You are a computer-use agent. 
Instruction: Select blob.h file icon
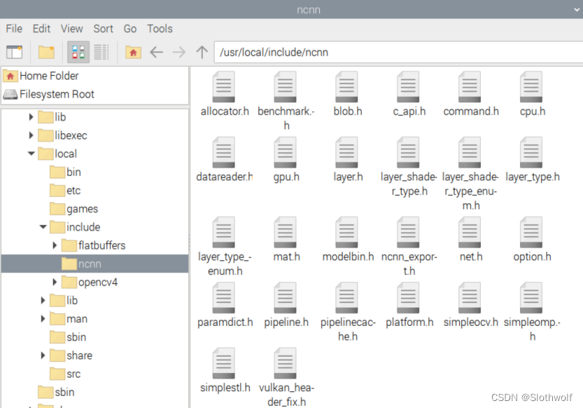(x=346, y=87)
